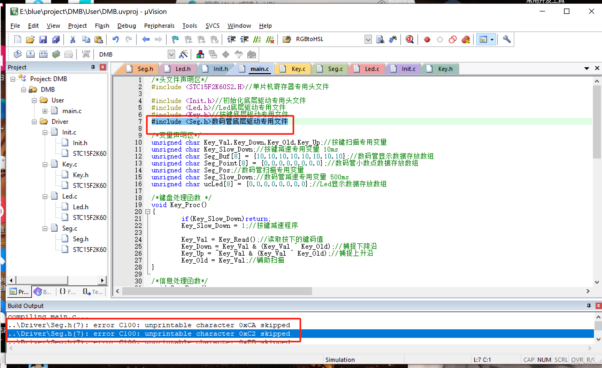Rebuild all target files

[x=43, y=54]
